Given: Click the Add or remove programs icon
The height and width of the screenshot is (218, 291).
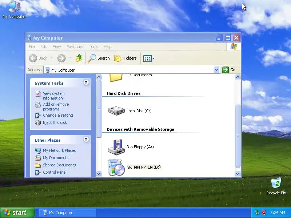Looking at the screenshot, I should [38, 105].
